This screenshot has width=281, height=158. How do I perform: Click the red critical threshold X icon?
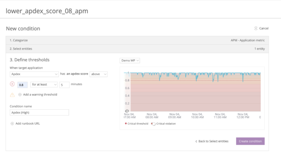pyautogui.click(x=12, y=84)
